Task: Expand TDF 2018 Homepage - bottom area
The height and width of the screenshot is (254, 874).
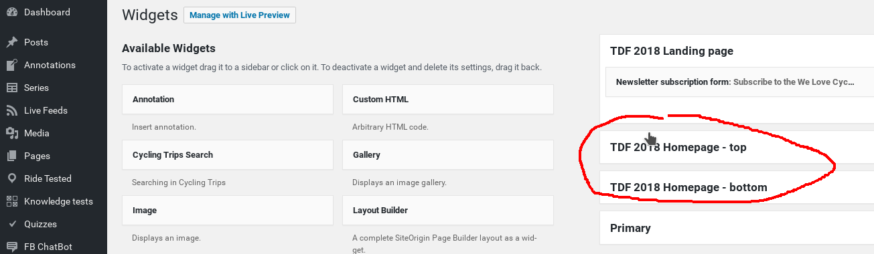Action: pos(737,187)
